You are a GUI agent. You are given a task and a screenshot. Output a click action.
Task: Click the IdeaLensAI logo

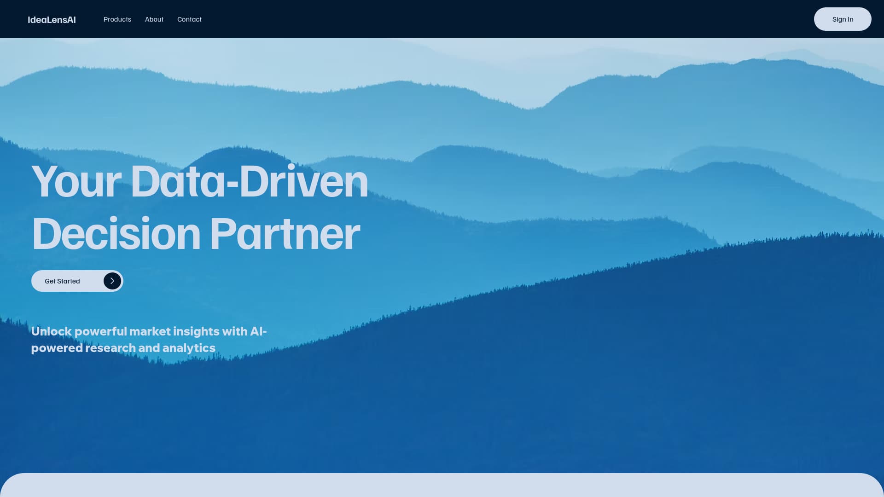tap(52, 20)
